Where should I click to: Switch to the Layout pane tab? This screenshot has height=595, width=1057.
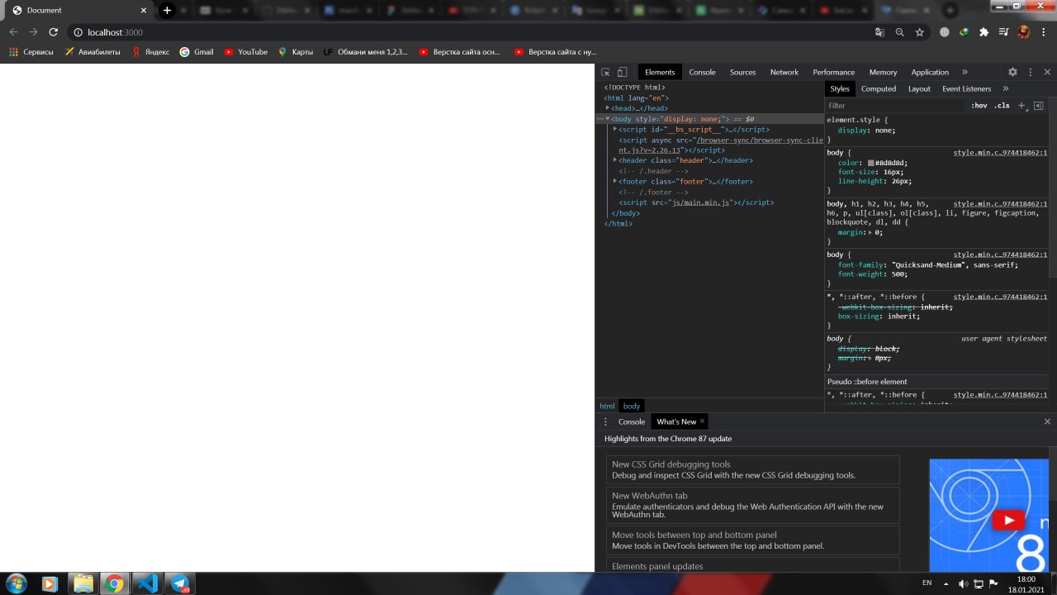(919, 88)
